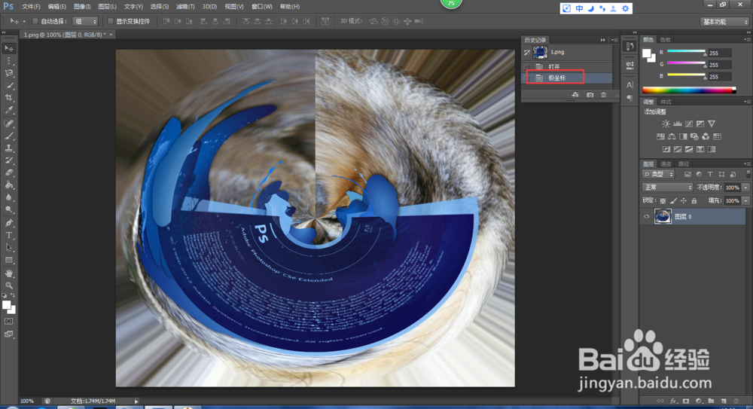The width and height of the screenshot is (753, 409).
Task: Toggle lock all padlock icon
Action: (694, 200)
